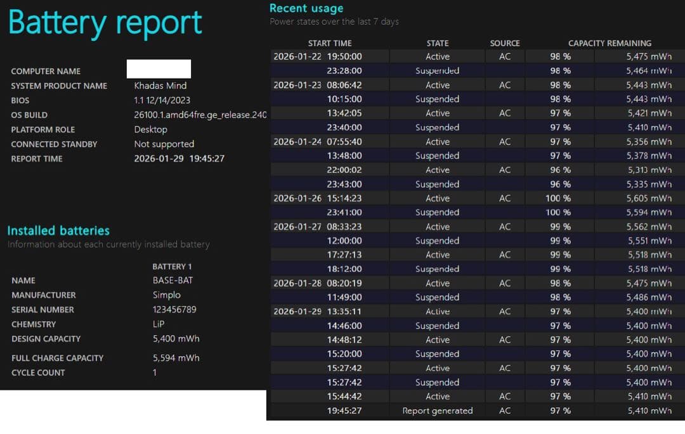
Task: Click the OS build 26100.1 value
Action: [x=200, y=115]
